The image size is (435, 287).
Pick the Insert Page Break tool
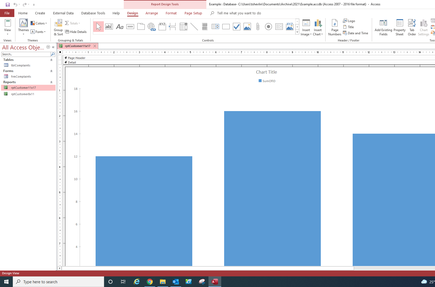(x=173, y=27)
